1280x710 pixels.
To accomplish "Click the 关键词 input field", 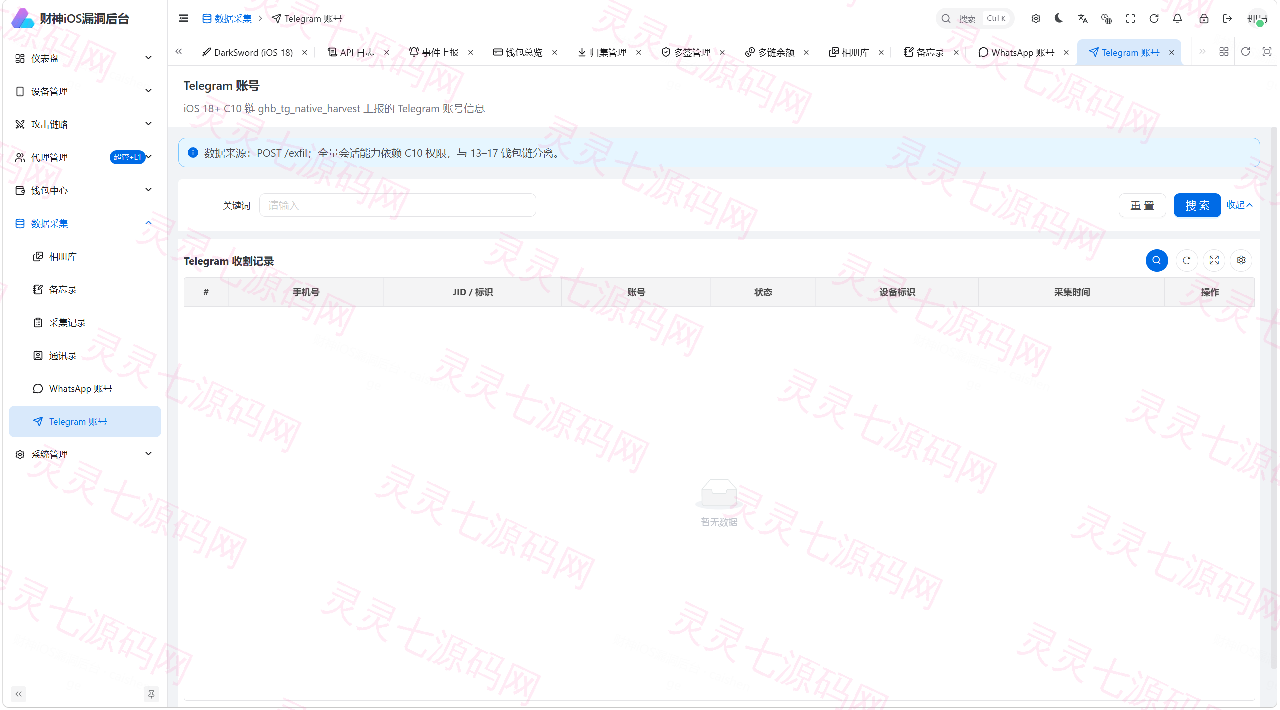I will [x=397, y=205].
